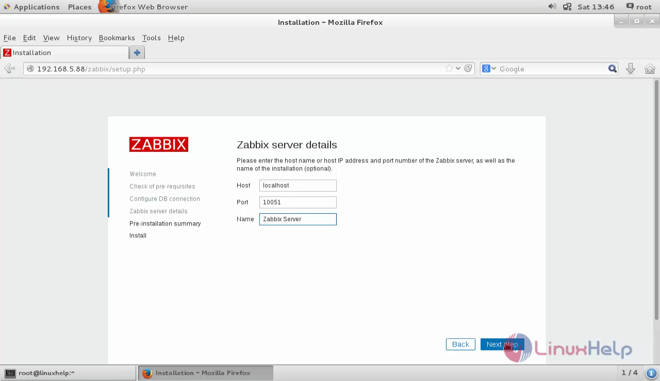This screenshot has height=381, width=660.
Task: Open the Help menu
Action: pyautogui.click(x=176, y=38)
